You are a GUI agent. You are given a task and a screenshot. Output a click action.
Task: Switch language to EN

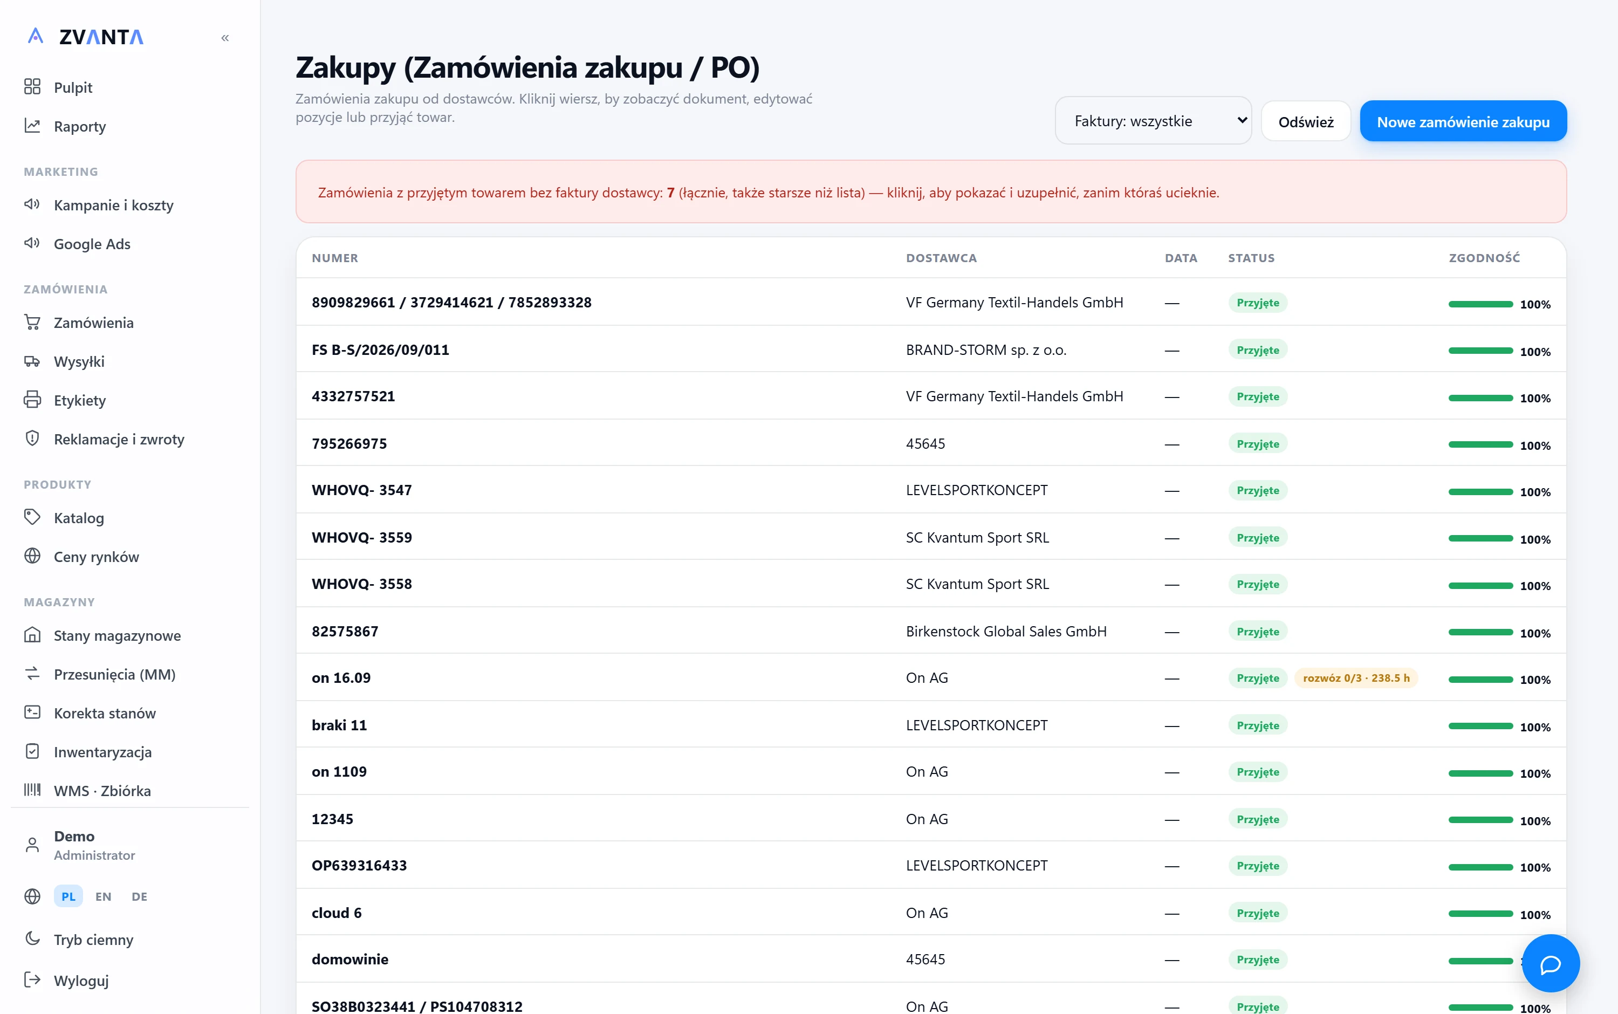103,896
